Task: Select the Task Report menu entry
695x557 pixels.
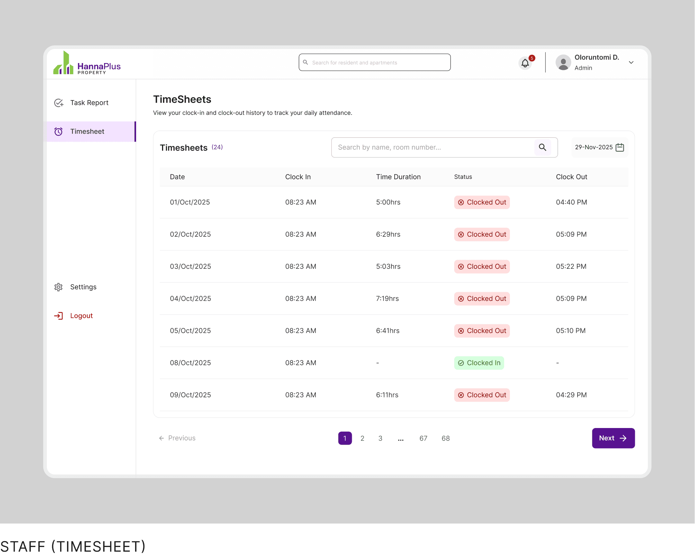Action: click(89, 103)
